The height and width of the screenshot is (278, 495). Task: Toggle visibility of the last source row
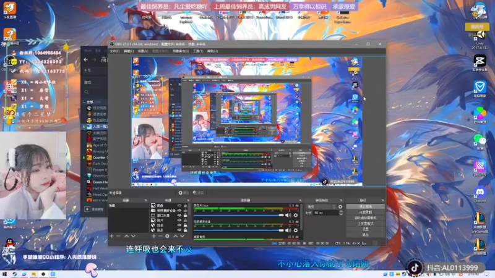(x=179, y=230)
